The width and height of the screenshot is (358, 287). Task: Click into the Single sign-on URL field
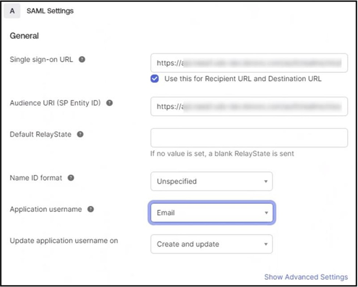249,63
